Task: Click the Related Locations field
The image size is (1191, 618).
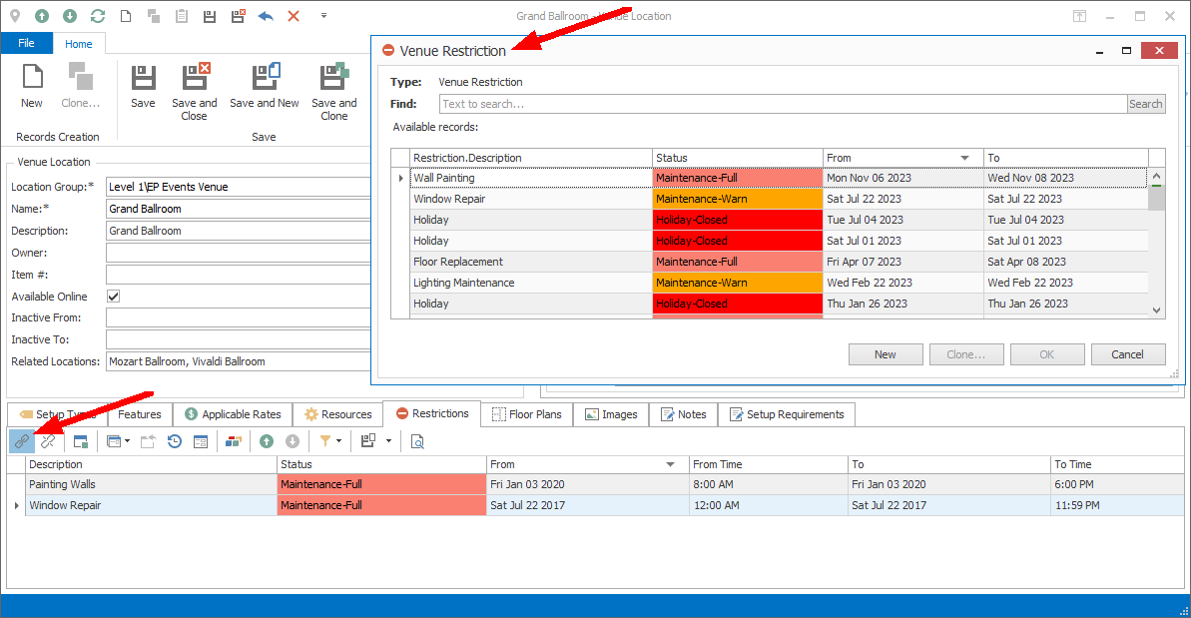Action: (239, 362)
